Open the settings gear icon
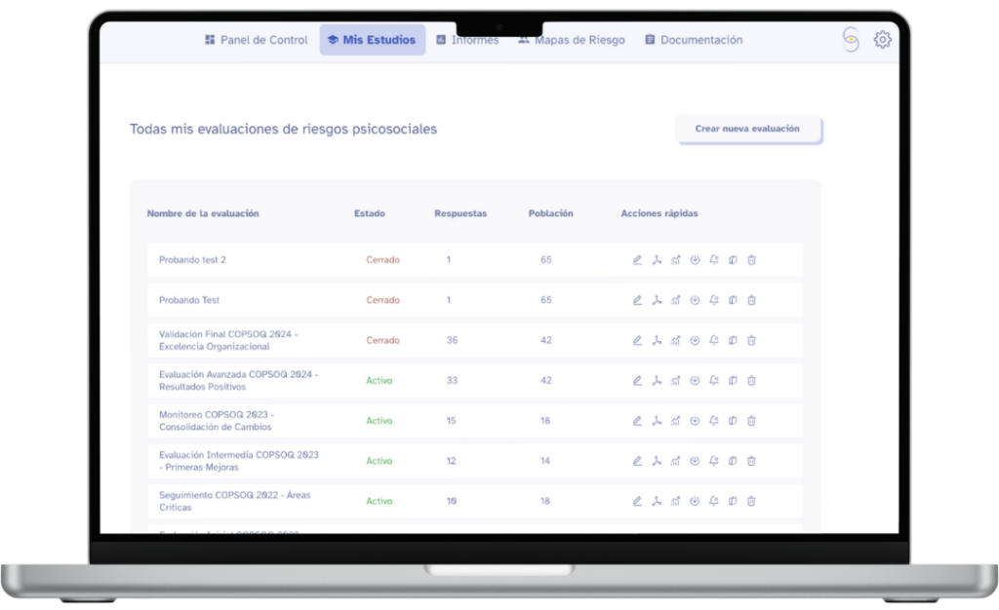Image resolution: width=999 pixels, height=610 pixels. (882, 40)
